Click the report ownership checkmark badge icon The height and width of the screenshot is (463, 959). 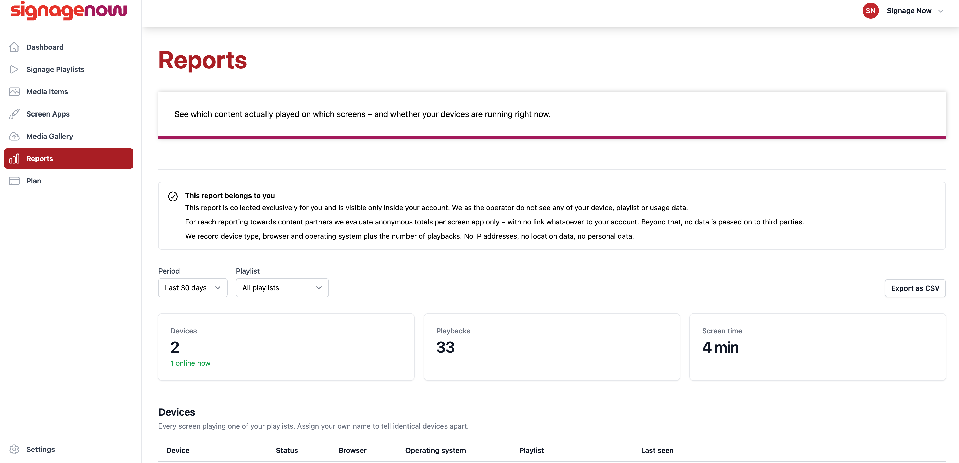click(173, 196)
